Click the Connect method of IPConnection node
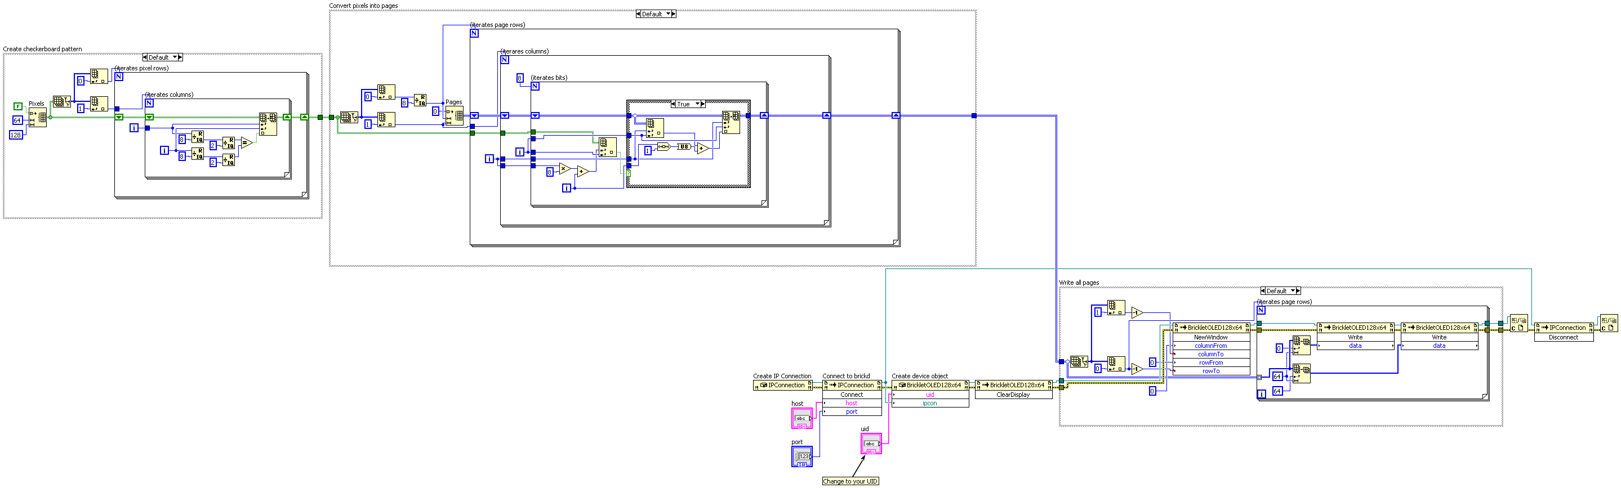Image resolution: width=1621 pixels, height=488 pixels. (x=852, y=395)
